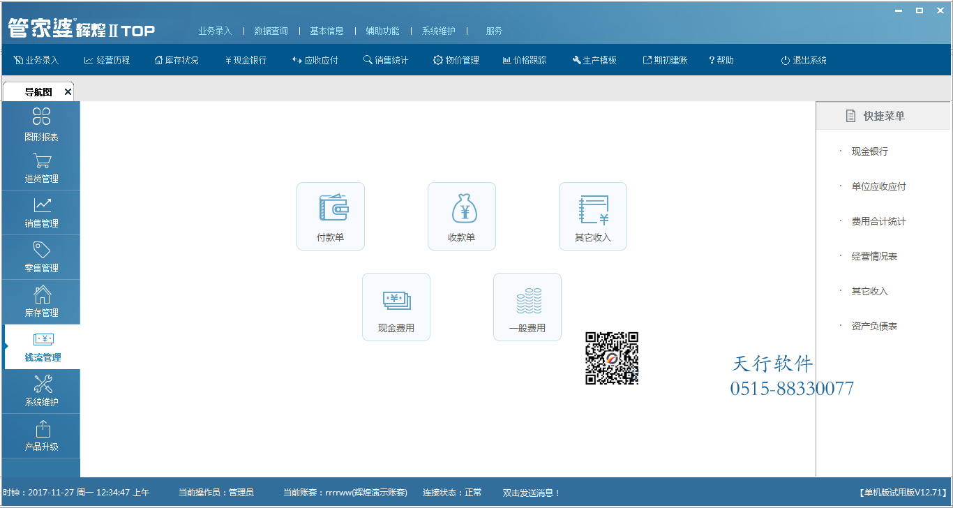Image resolution: width=953 pixels, height=508 pixels.
Task: Open the 服务 menu
Action: coord(494,31)
